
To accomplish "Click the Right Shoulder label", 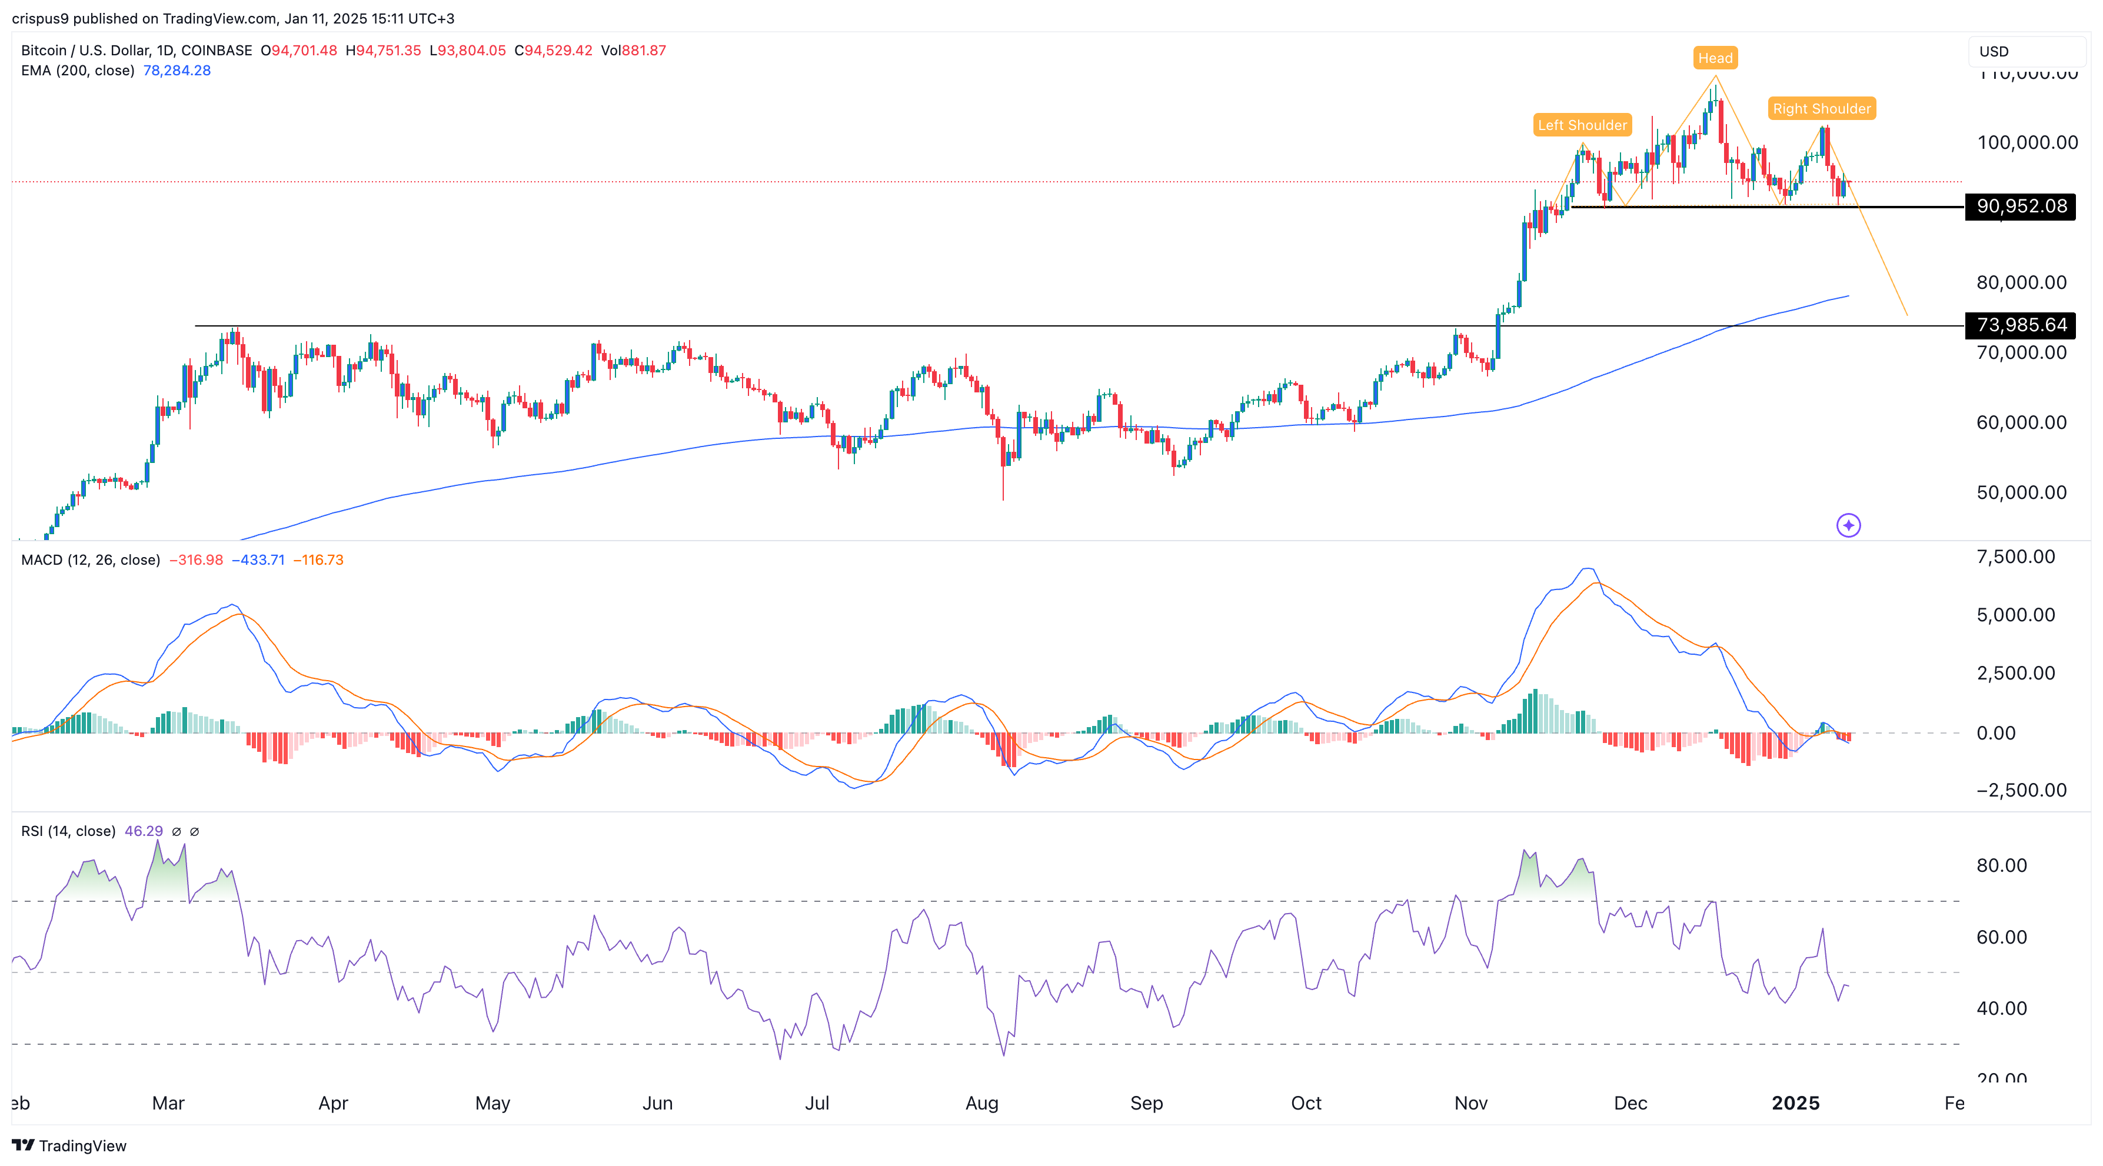I will tap(1821, 108).
